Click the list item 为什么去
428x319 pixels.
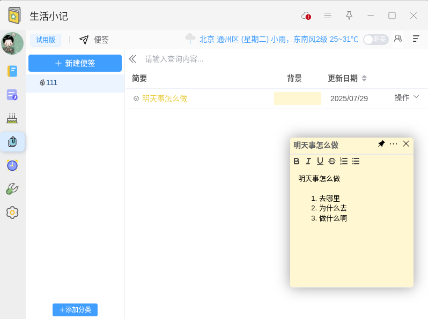pyautogui.click(x=333, y=208)
